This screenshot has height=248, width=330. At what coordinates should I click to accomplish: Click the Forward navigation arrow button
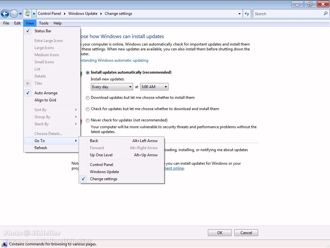[14, 14]
